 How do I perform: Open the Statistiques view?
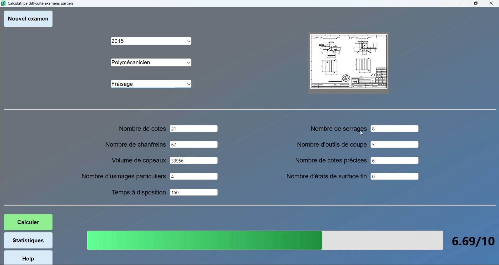28,241
